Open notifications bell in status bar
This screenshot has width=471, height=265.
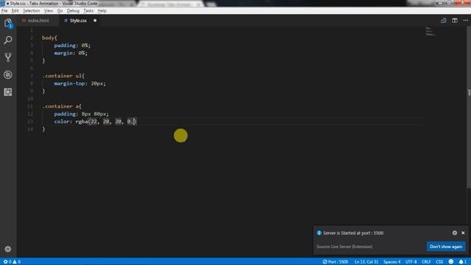pyautogui.click(x=463, y=262)
